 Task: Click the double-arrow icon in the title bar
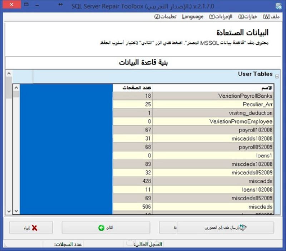(x=60, y=4)
